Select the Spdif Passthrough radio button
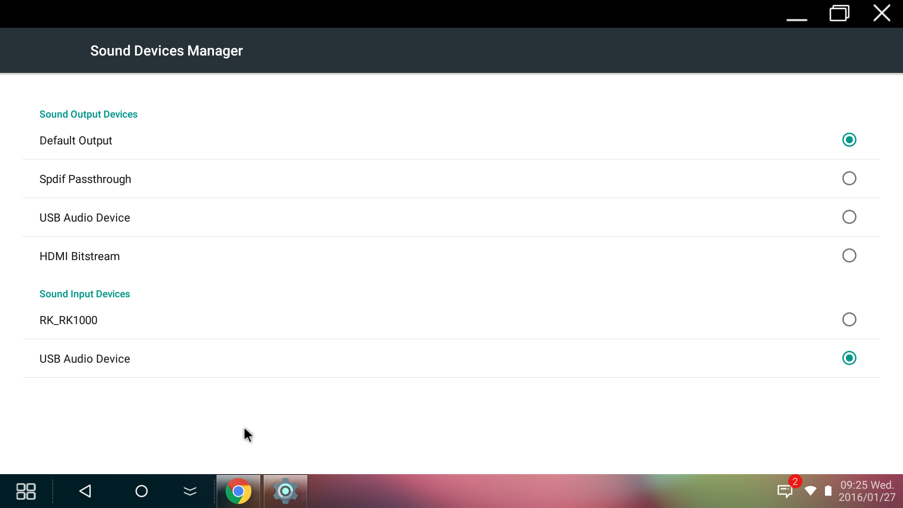 [x=849, y=178]
